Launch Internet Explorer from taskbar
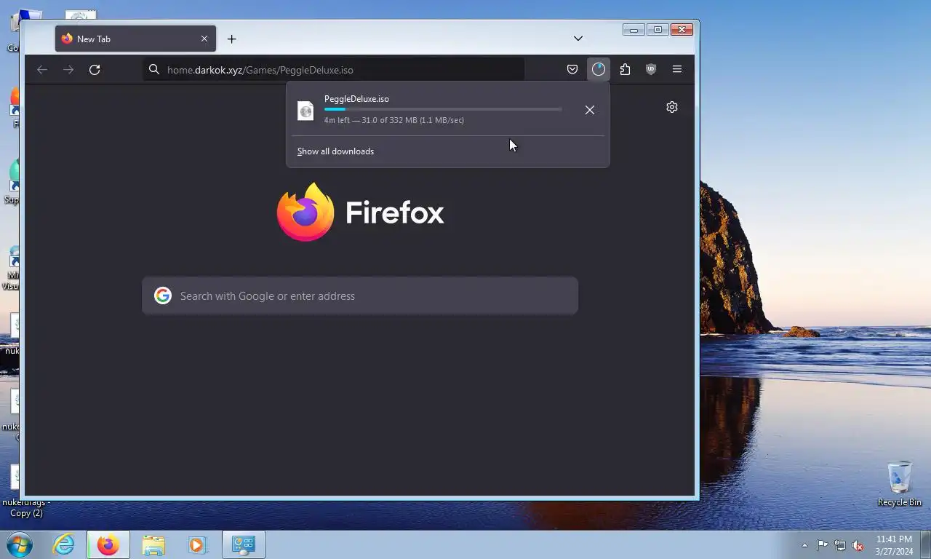 pos(64,544)
